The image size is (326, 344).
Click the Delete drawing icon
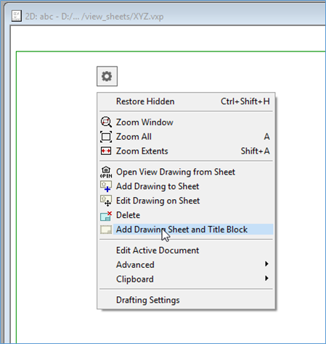pyautogui.click(x=106, y=216)
